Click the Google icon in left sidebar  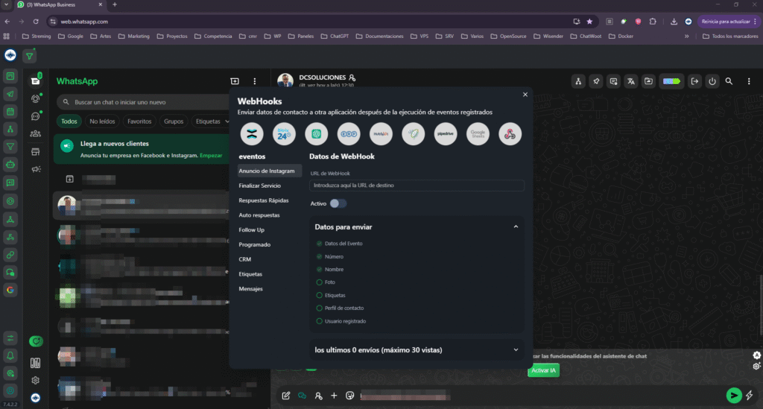[x=10, y=291]
